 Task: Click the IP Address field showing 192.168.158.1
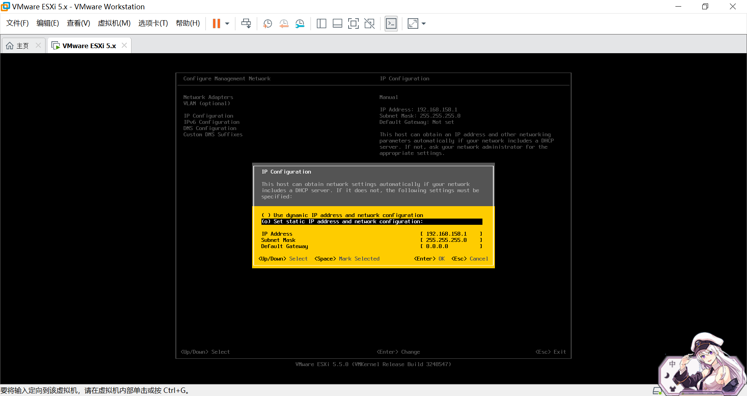(451, 234)
